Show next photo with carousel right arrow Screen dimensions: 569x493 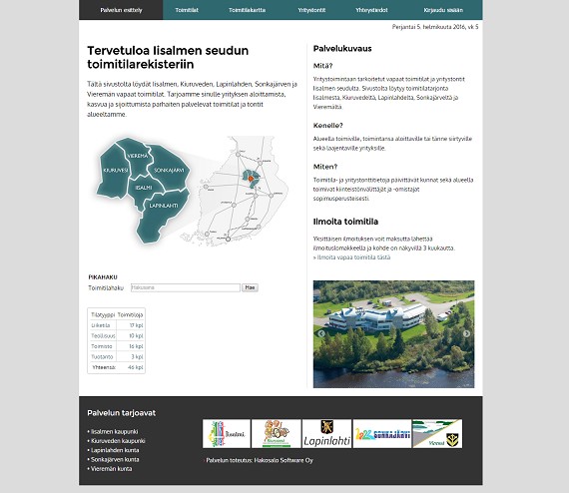pyautogui.click(x=466, y=333)
